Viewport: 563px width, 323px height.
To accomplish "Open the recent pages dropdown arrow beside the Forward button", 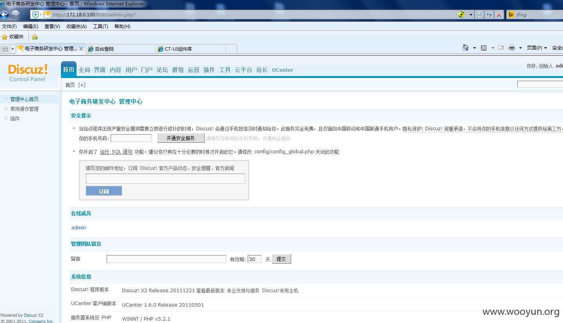I will [x=24, y=15].
